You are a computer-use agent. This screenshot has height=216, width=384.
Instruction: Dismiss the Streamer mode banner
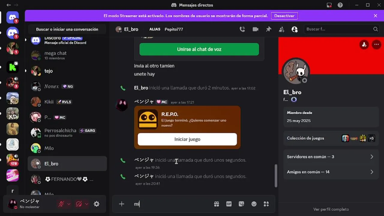point(375,16)
